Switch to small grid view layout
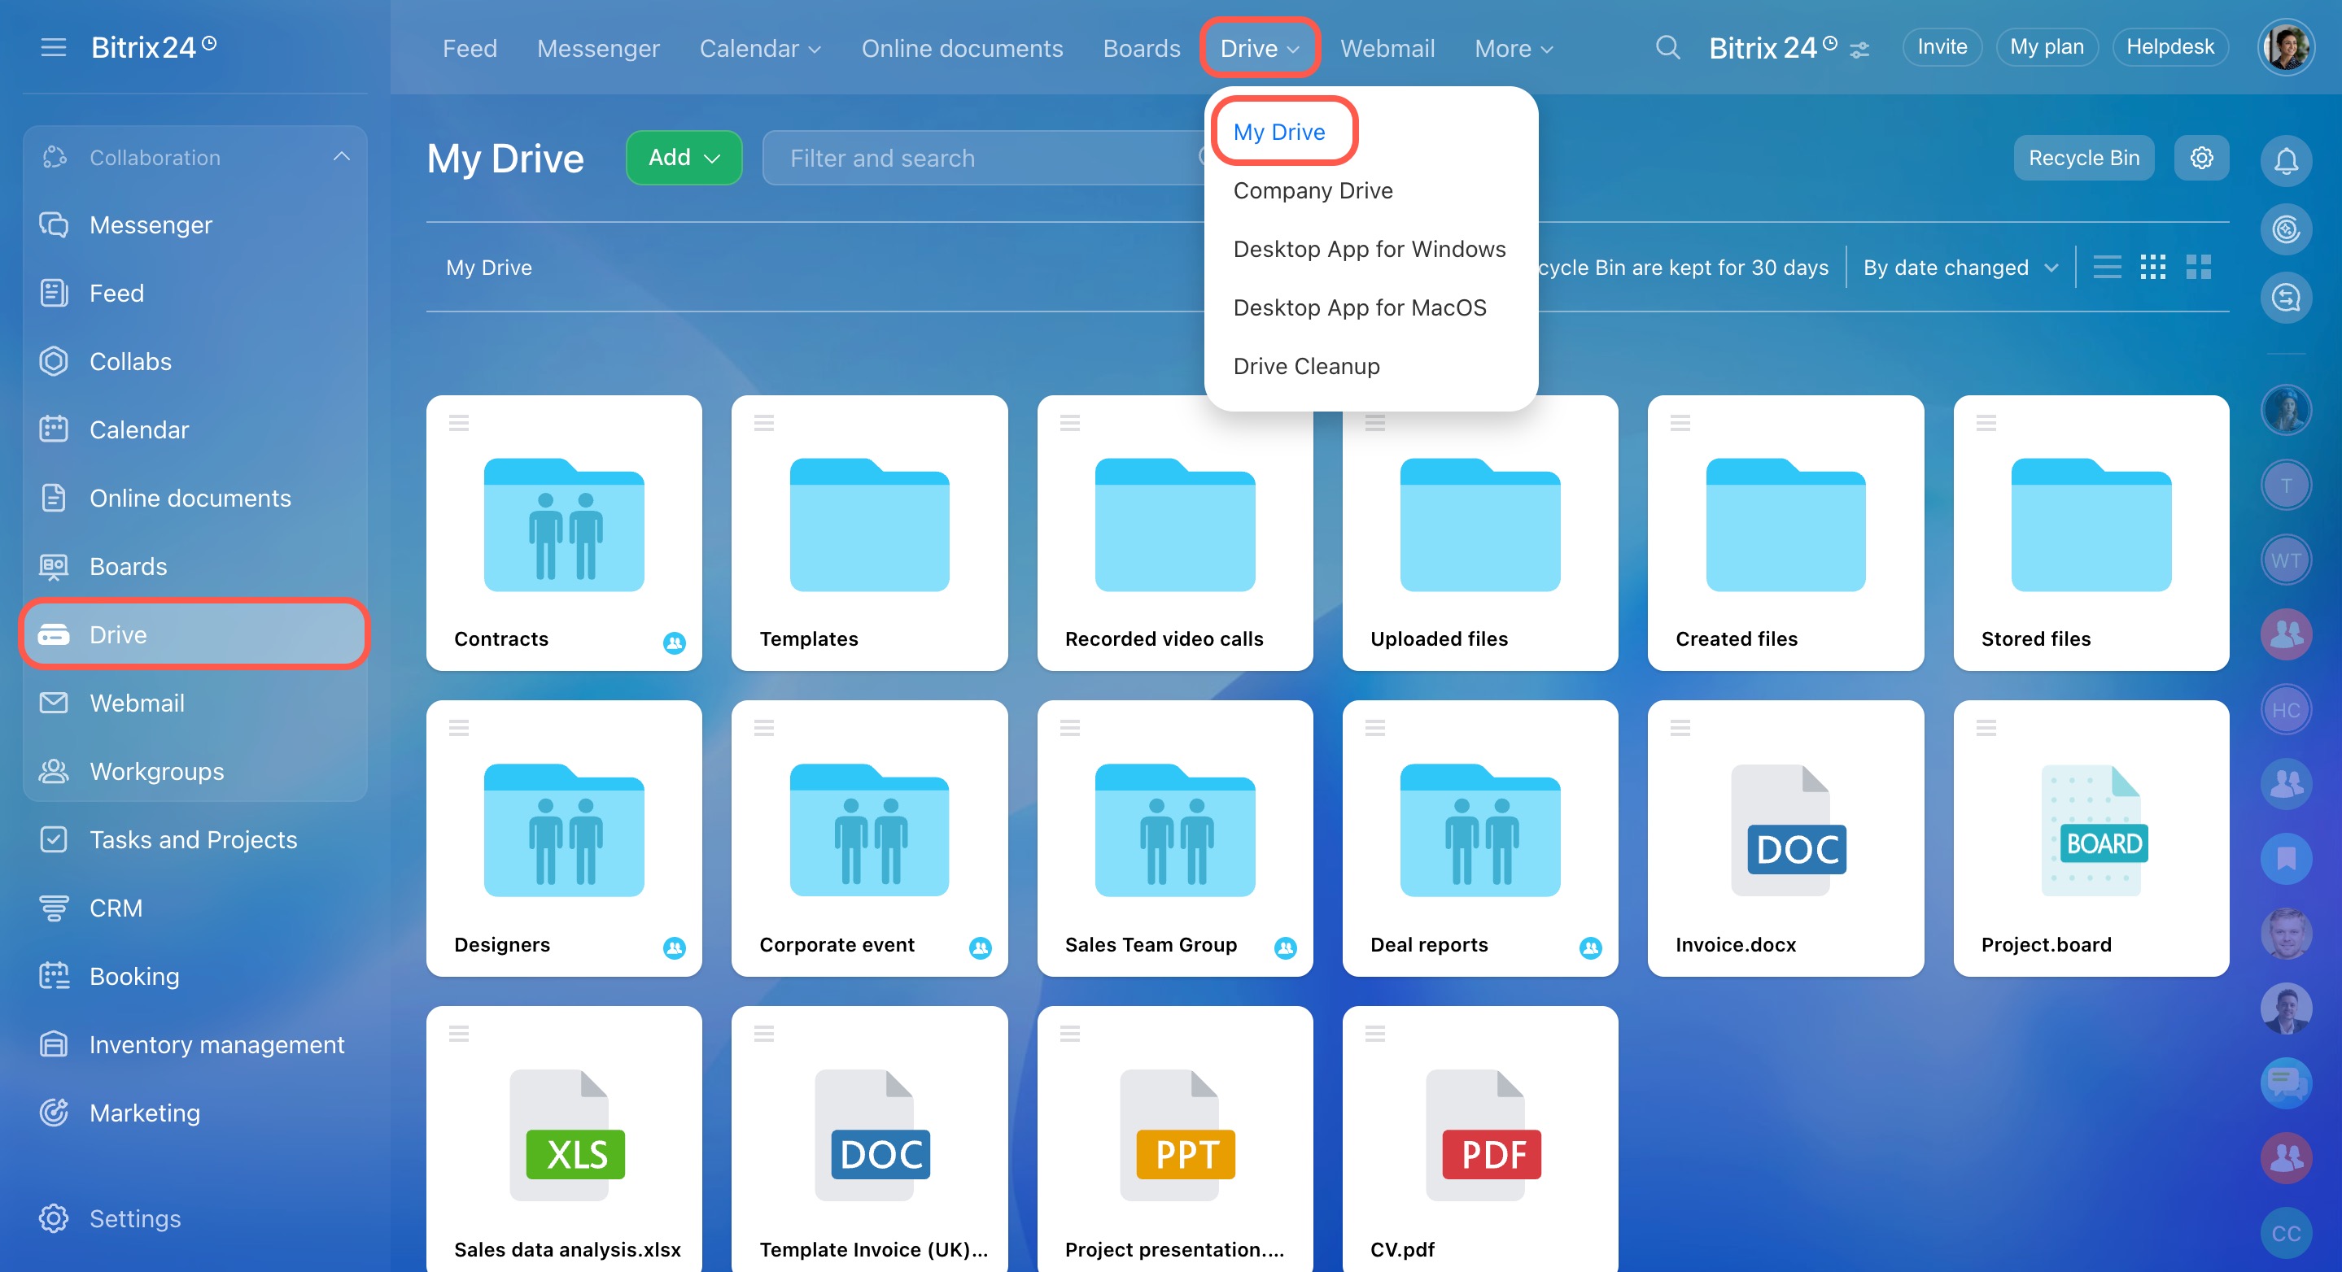This screenshot has width=2342, height=1272. pos(2153,267)
